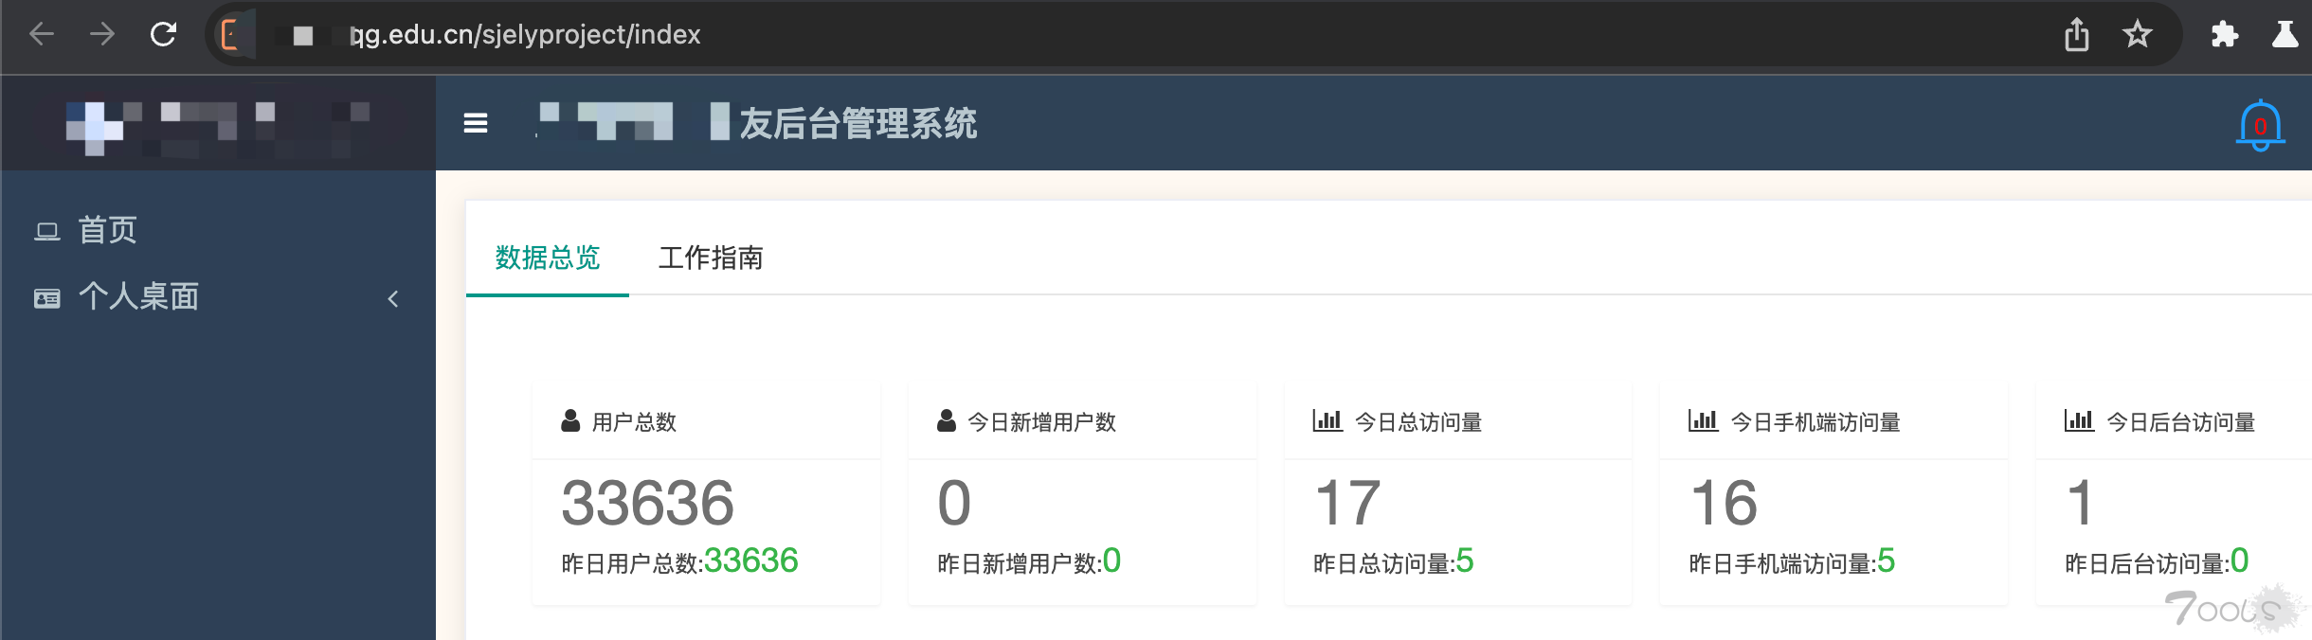Click the blurred logo in the sidebar header
This screenshot has width=2312, height=640.
click(x=218, y=128)
